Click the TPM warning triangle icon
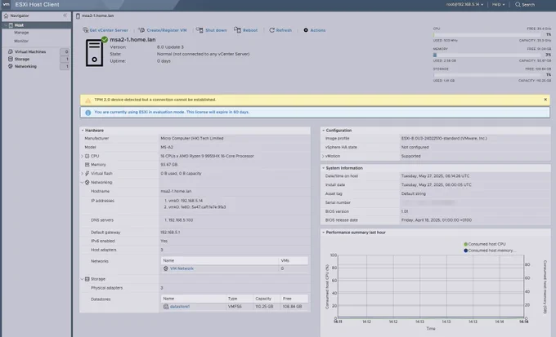 point(88,100)
